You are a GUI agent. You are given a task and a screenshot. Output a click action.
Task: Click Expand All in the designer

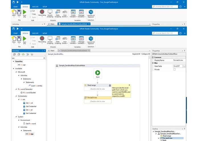pos(136,54)
